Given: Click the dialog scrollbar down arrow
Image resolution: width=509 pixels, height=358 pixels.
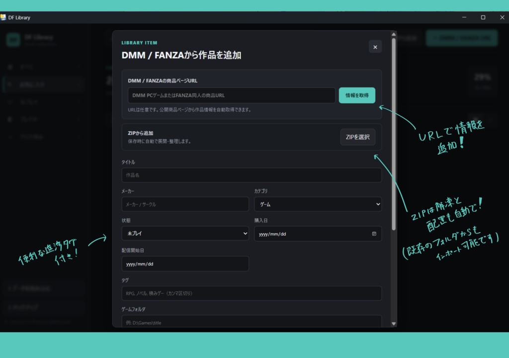Looking at the screenshot, I should coord(394,324).
